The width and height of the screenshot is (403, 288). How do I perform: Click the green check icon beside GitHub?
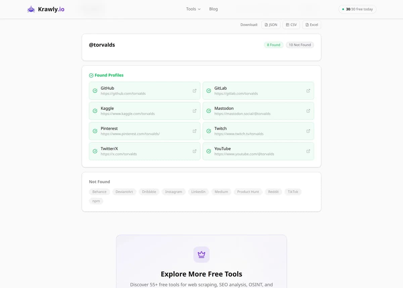pos(95,91)
